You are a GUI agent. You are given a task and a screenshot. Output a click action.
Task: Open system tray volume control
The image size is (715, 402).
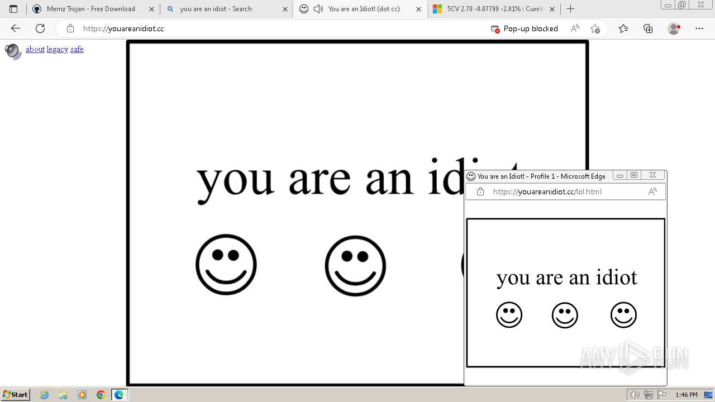click(635, 395)
